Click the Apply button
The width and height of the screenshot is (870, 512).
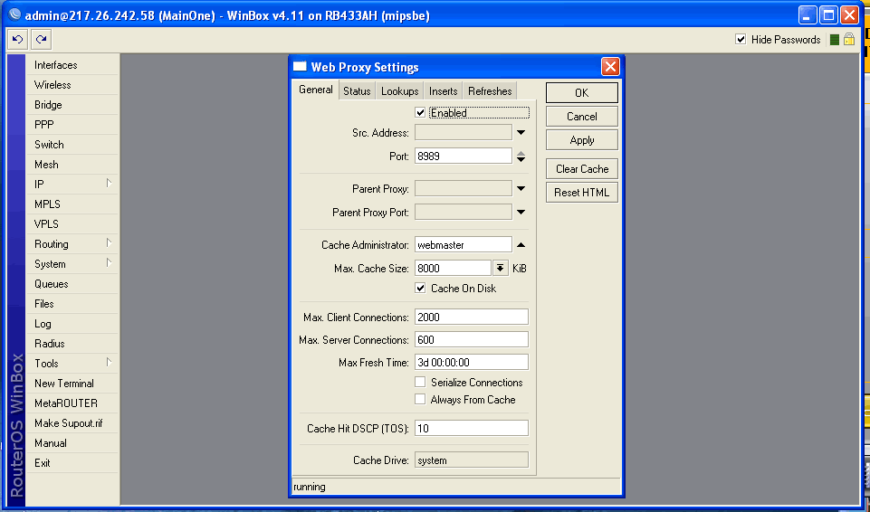click(x=581, y=140)
